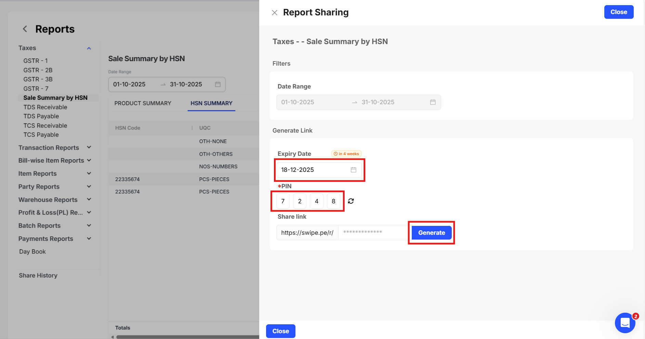This screenshot has height=339, width=645.
Task: Open GSTR - 3B report
Action: pyautogui.click(x=38, y=79)
